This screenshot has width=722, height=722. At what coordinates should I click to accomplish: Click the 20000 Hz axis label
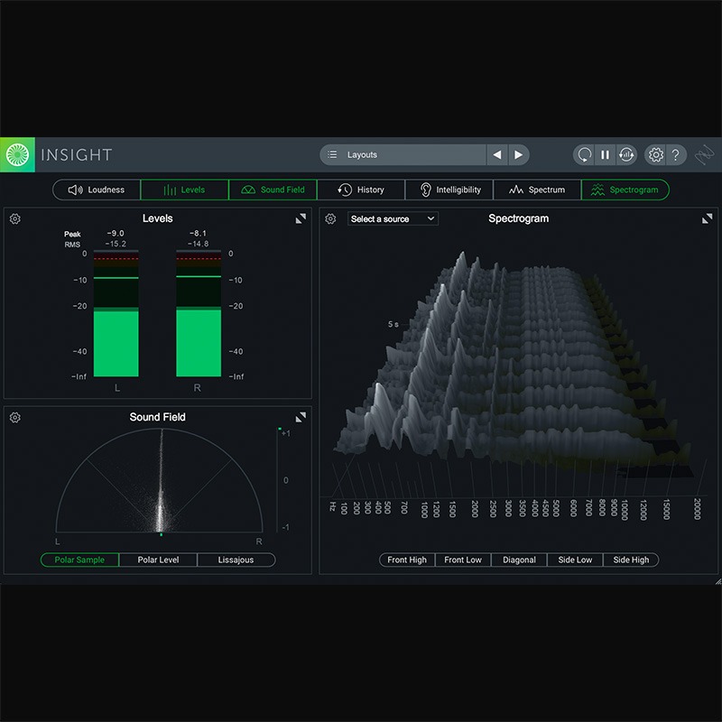pos(697,509)
